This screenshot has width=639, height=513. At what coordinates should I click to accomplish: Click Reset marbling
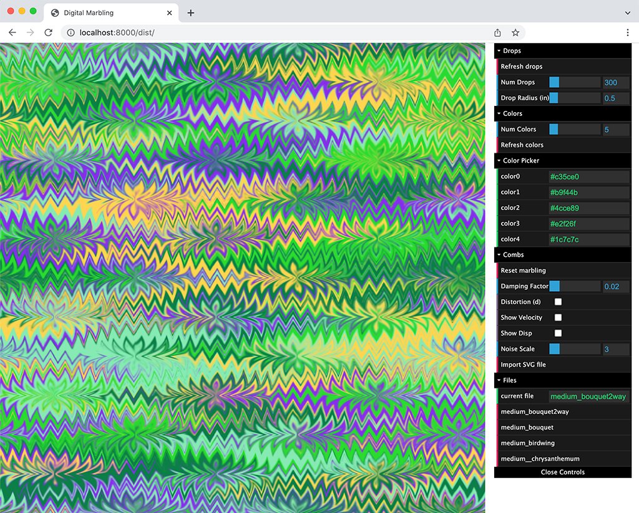(x=563, y=271)
